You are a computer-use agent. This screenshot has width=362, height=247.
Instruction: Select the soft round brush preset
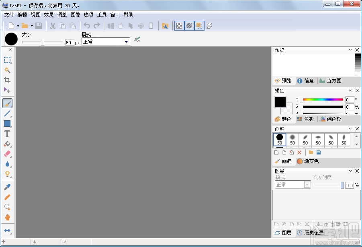[292, 140]
